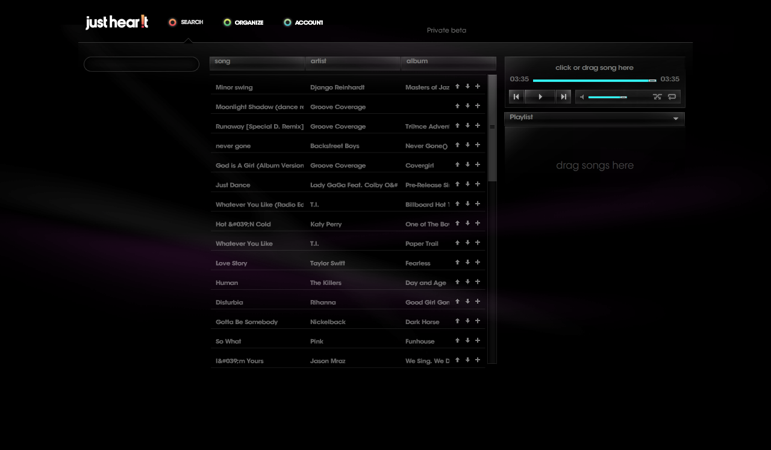Click artist Backstreet Boys

point(335,146)
